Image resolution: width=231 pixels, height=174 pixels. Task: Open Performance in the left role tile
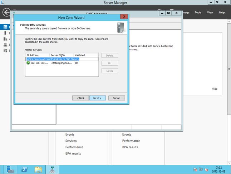(74, 147)
